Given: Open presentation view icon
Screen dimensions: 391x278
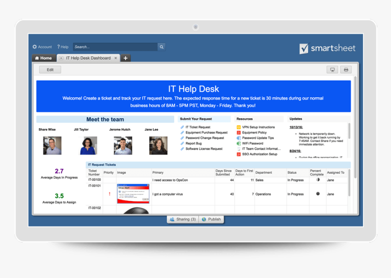Looking at the screenshot, I should (332, 70).
